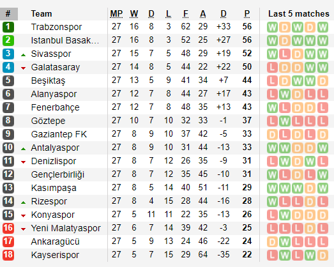
Task: Open the Istanbul Basak... team link
Action: (x=65, y=40)
